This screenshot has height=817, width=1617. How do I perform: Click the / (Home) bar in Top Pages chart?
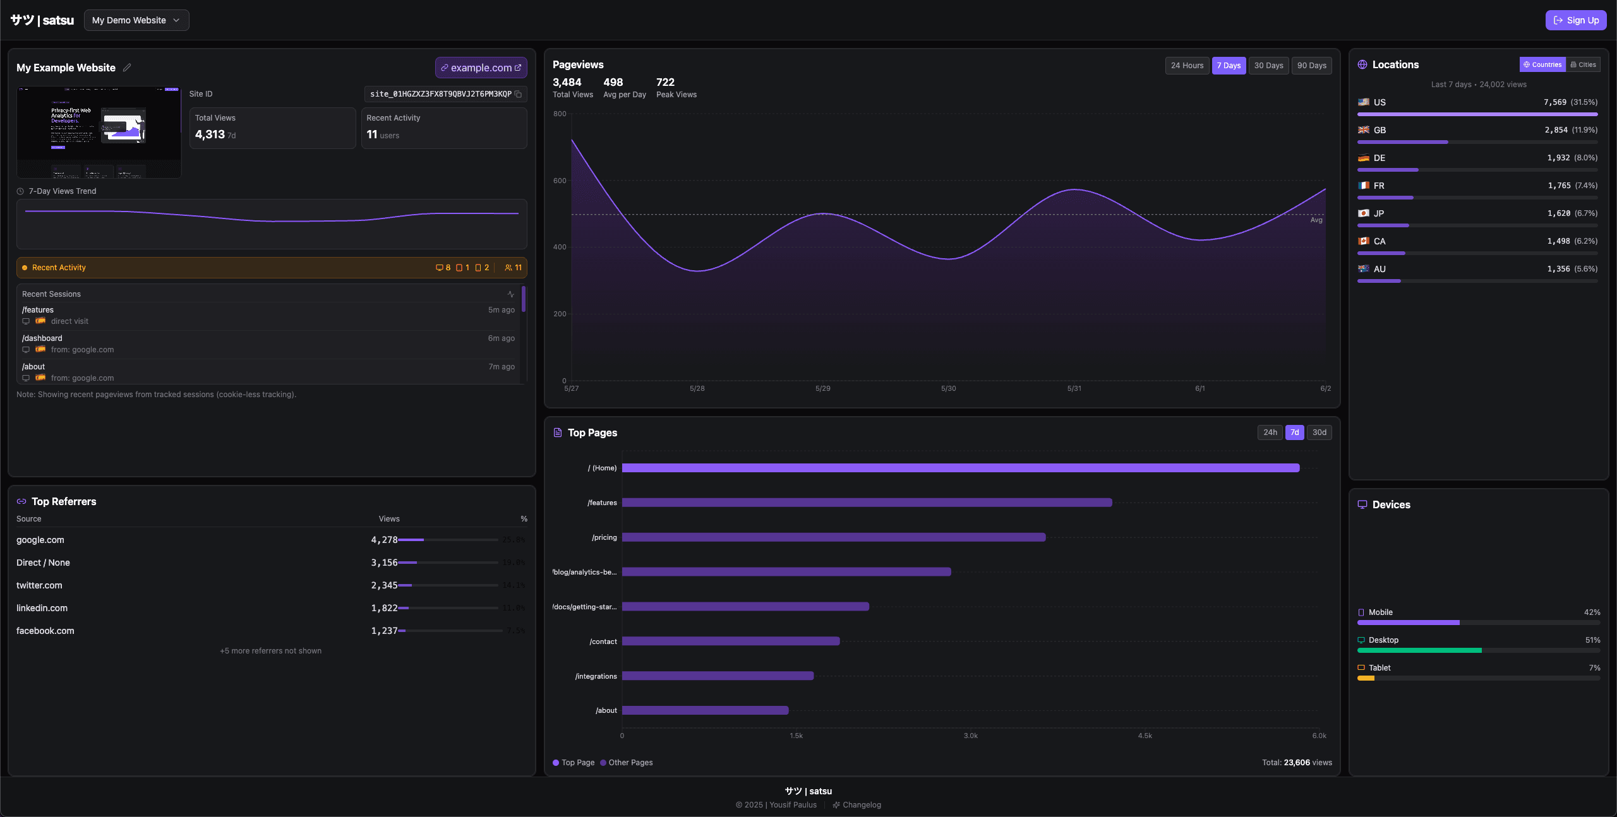(x=961, y=468)
